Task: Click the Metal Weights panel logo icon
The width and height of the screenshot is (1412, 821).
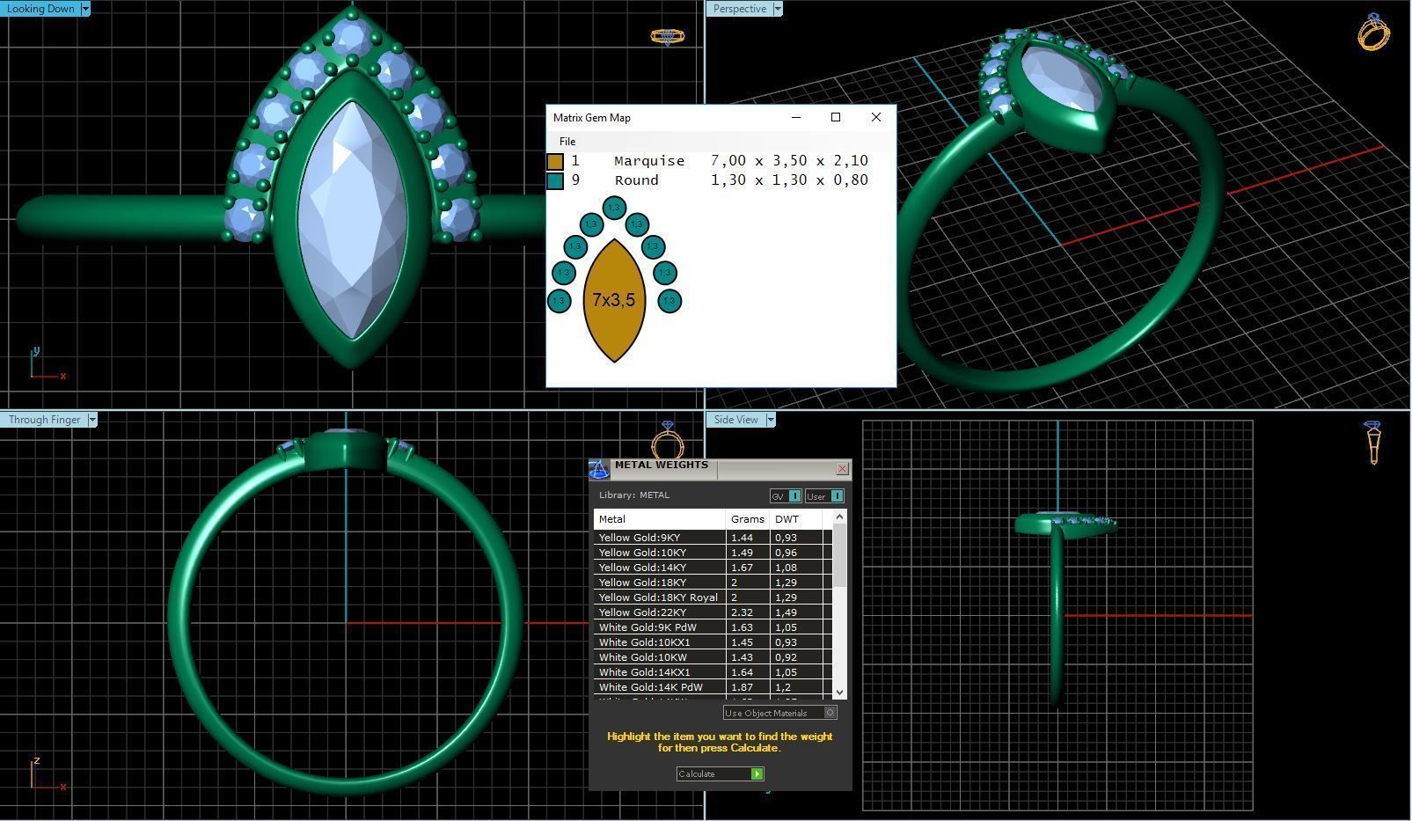Action: pos(598,470)
